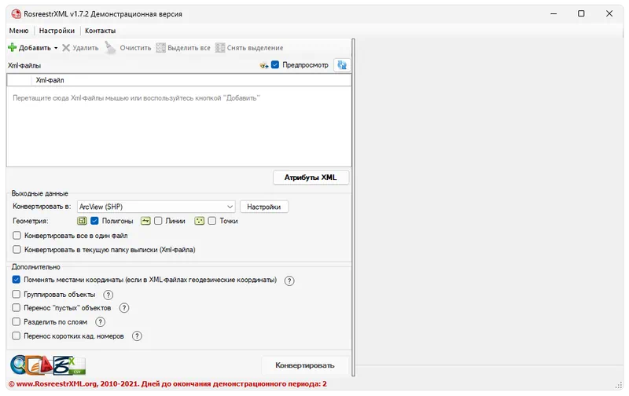The width and height of the screenshot is (629, 396).
Task: Enable Конвертировать в текущую папку выписки
Action: tap(17, 250)
